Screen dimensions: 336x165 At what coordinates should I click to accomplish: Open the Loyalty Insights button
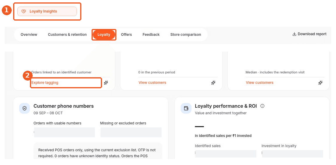(x=47, y=11)
